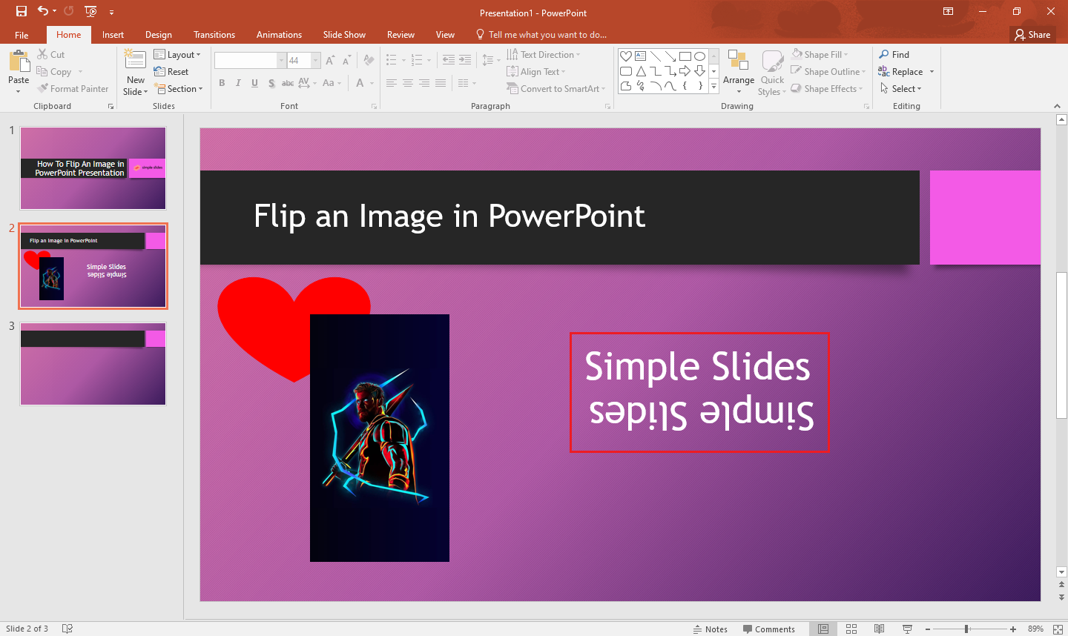Screen dimensions: 1068x636
Task: Click the Comments button
Action: click(770, 629)
